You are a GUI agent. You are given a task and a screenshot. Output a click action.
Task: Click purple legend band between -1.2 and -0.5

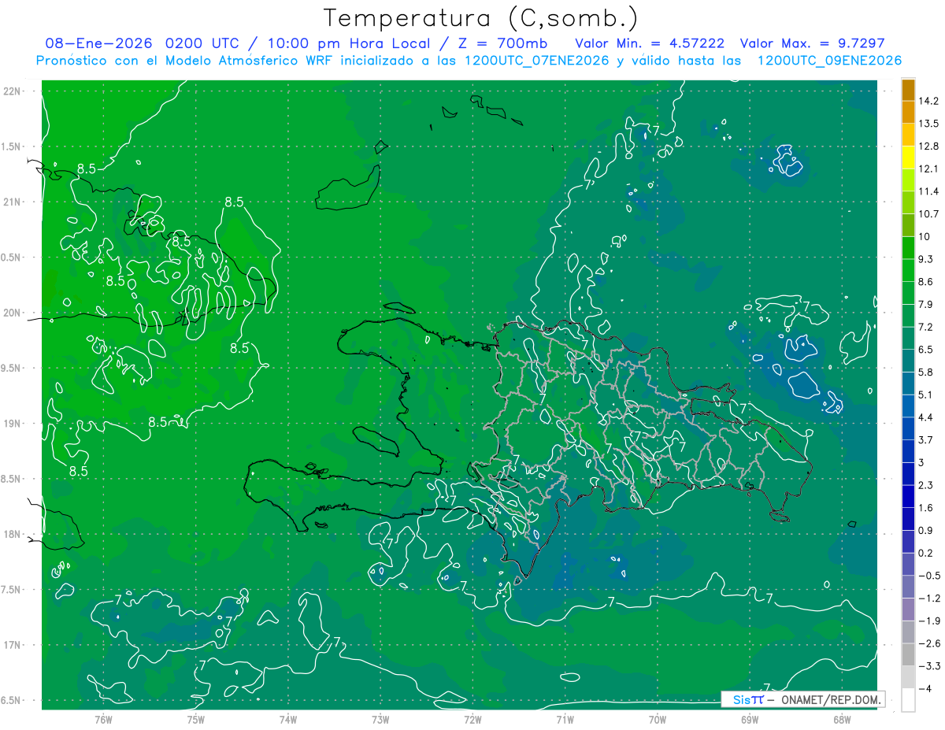point(908,587)
